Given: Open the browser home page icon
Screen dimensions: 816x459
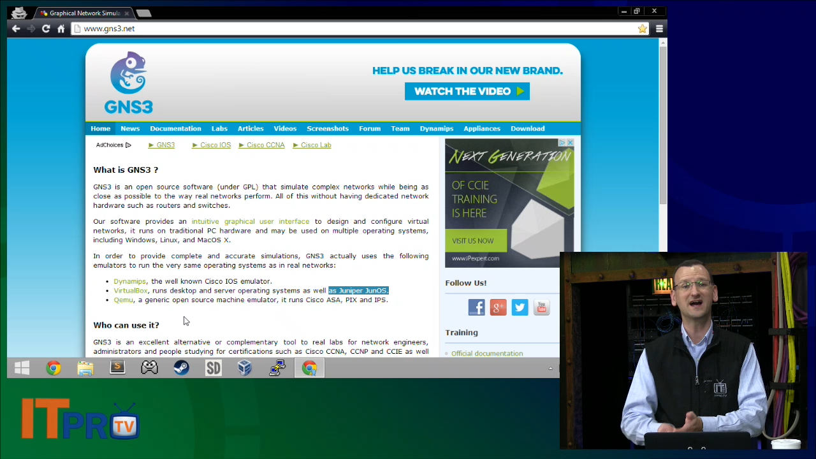Looking at the screenshot, I should coord(61,29).
